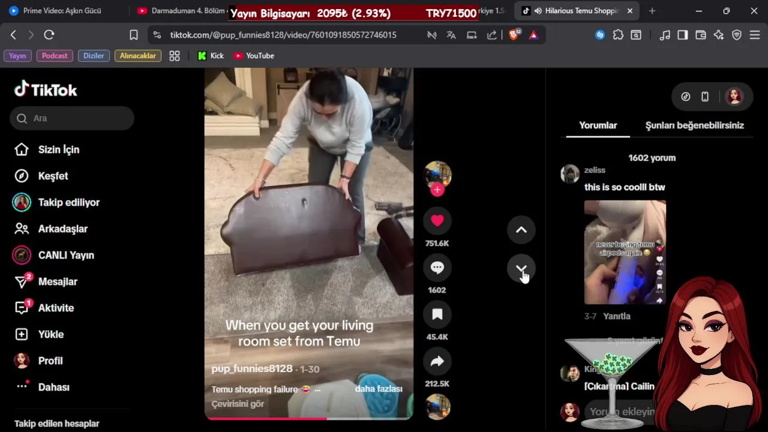Open Brave Shields lion icon
This screenshot has height=432, width=768.
[514, 35]
